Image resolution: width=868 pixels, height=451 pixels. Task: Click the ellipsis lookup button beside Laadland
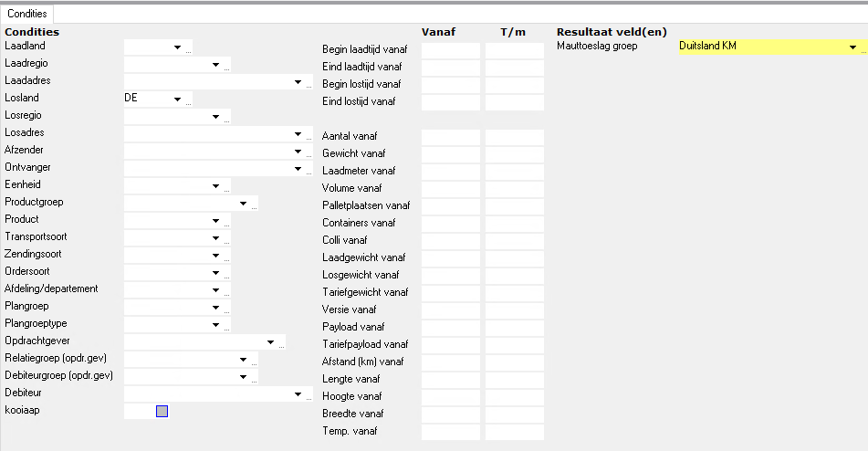pos(189,50)
